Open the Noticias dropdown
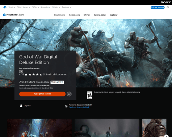 tap(56, 7)
